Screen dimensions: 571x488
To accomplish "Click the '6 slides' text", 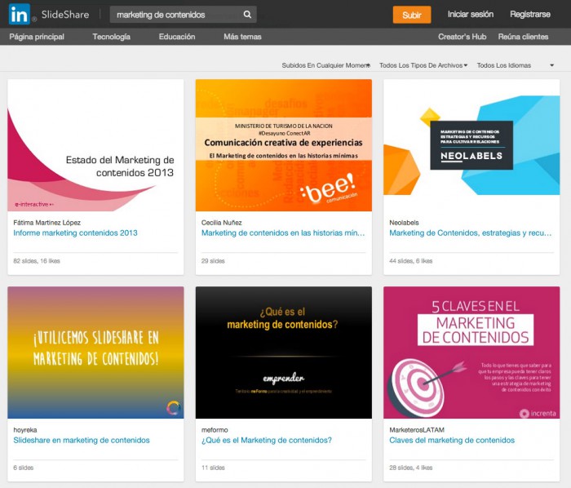I will 24,468.
